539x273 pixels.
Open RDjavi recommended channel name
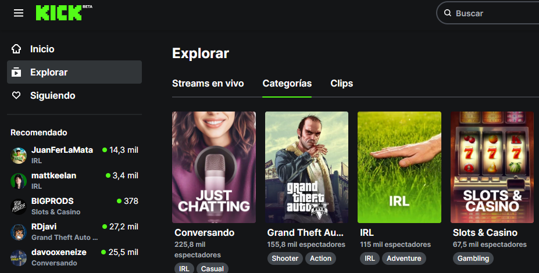(44, 227)
